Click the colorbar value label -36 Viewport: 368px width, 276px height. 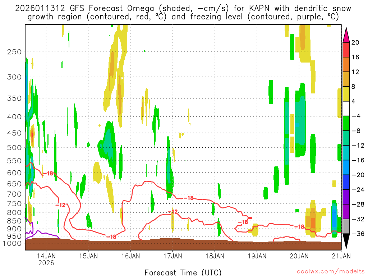click(358, 234)
